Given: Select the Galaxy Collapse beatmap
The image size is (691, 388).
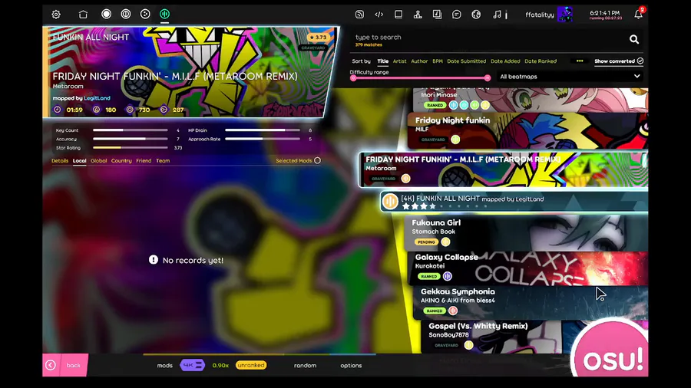Looking at the screenshot, I should point(528,268).
